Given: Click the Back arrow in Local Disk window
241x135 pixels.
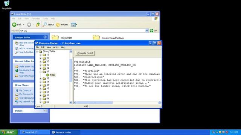Looking at the screenshot, I should coord(14,24).
